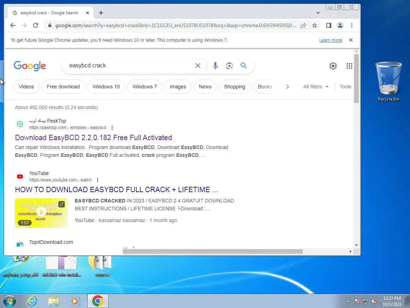Switch to Images results
Screen dimensions: 410x308
(x=178, y=87)
